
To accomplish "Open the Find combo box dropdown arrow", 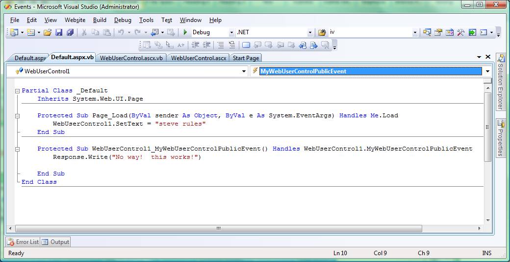I will pyautogui.click(x=415, y=32).
